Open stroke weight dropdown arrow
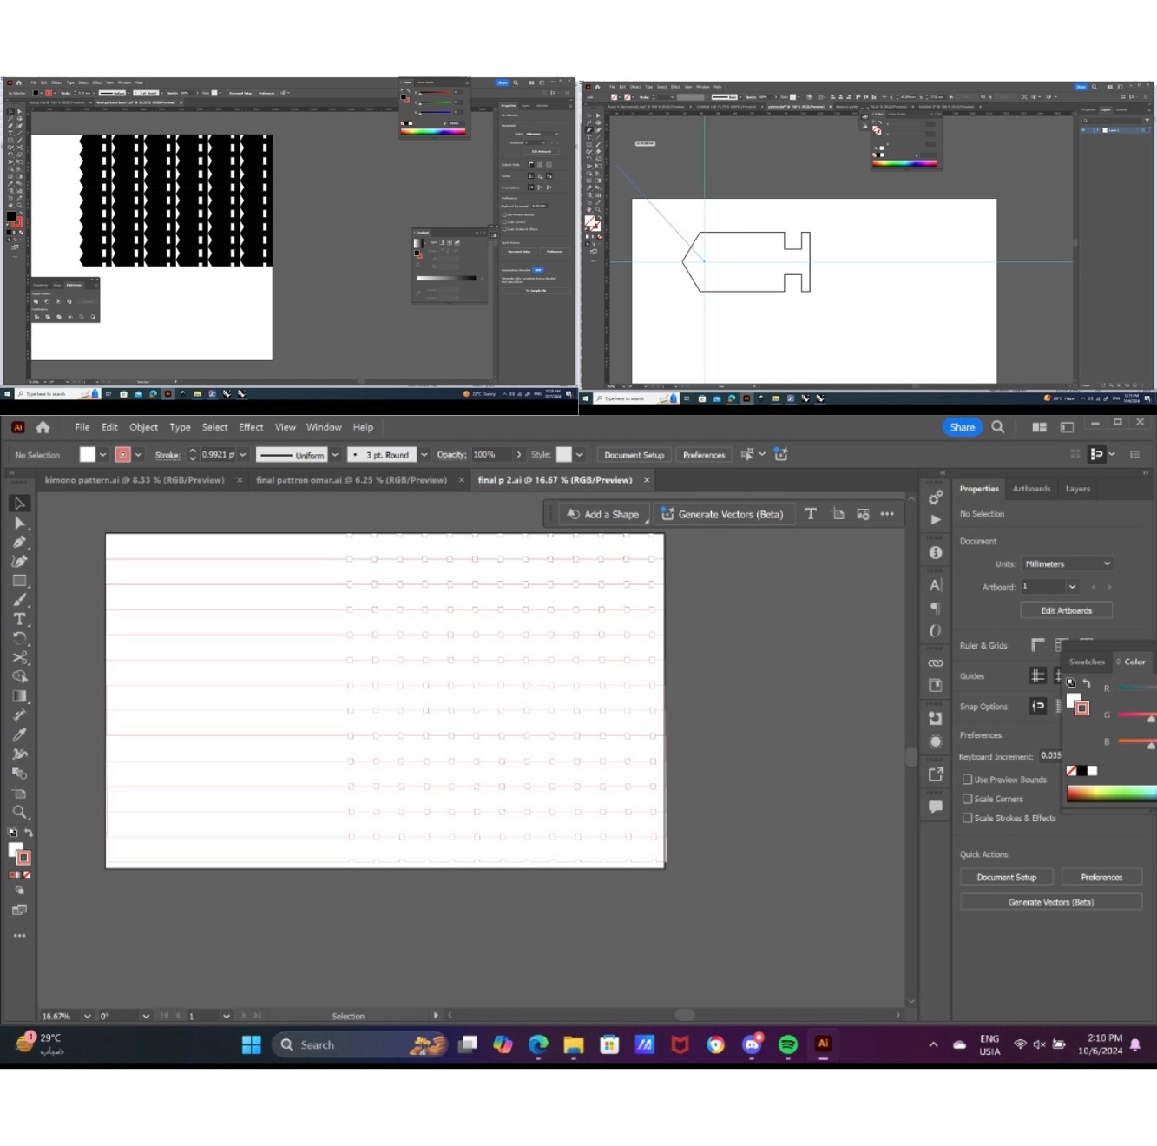The image size is (1157, 1146). pyautogui.click(x=243, y=455)
